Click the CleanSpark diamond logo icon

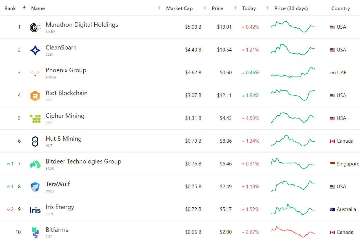click(35, 50)
